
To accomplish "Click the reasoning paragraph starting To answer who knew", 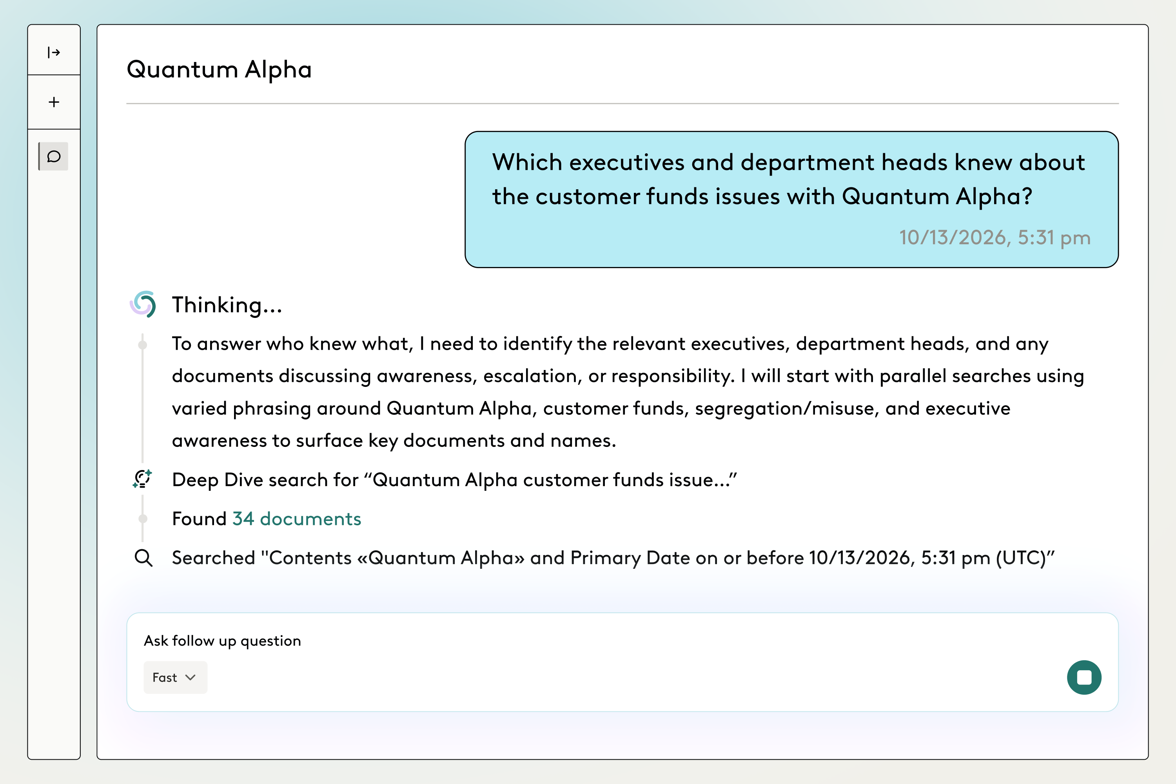I will coord(628,392).
